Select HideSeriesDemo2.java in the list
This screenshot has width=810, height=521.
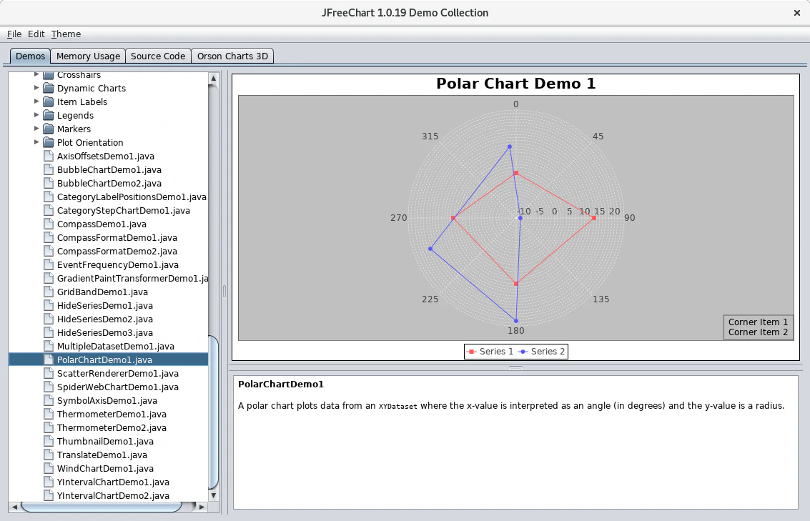(104, 319)
